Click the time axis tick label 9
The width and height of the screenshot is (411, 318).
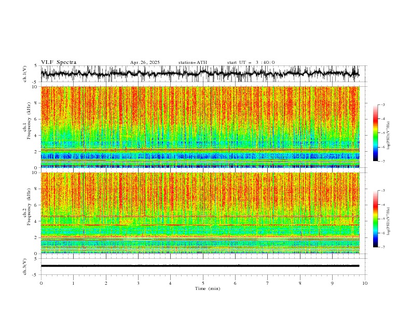point(332,283)
